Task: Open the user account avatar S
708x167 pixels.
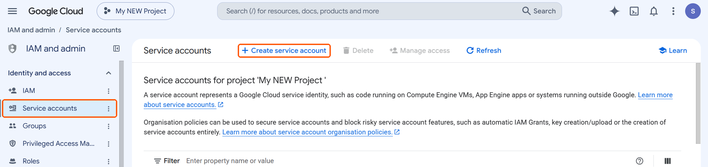Action: pos(693,11)
